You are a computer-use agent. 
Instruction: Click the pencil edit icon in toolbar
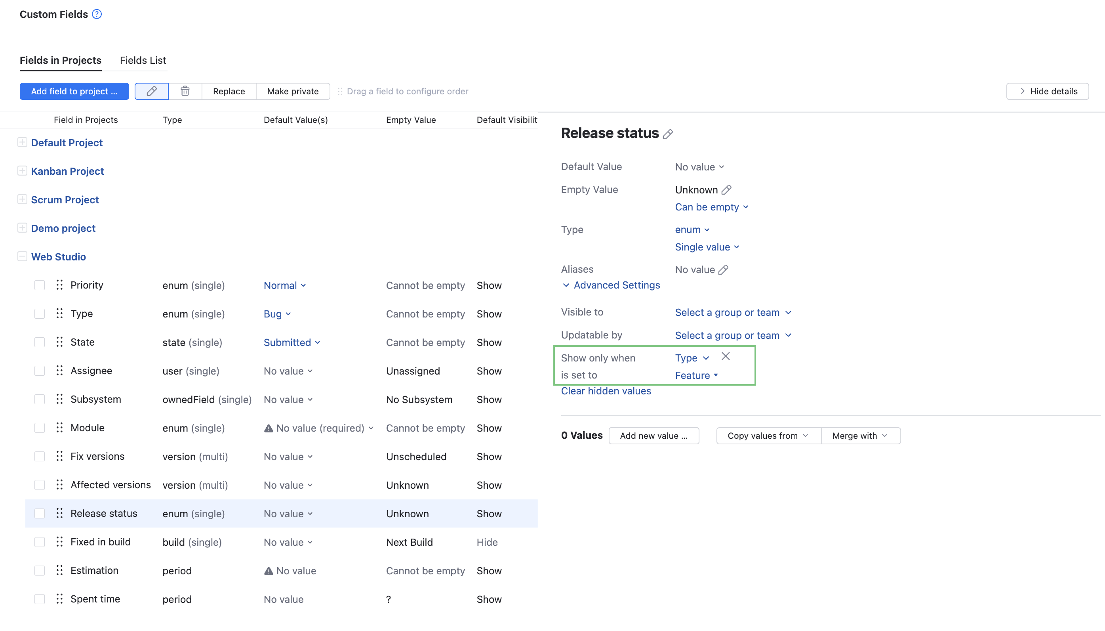152,92
